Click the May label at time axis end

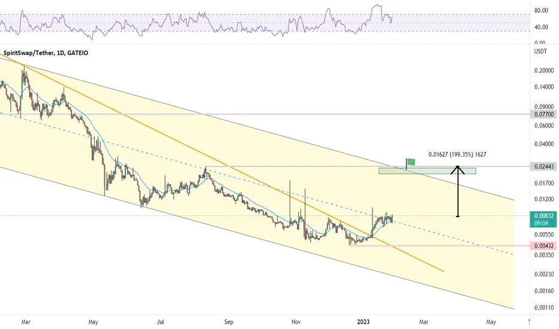(x=491, y=322)
